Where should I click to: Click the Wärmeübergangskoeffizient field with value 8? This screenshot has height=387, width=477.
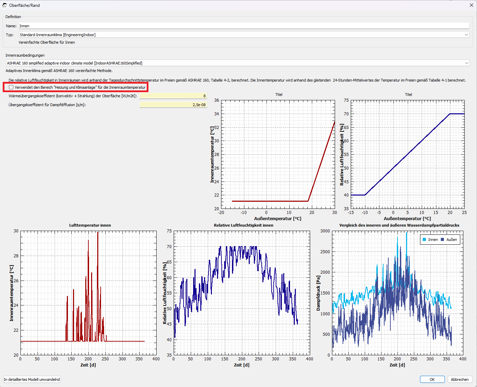click(x=173, y=96)
